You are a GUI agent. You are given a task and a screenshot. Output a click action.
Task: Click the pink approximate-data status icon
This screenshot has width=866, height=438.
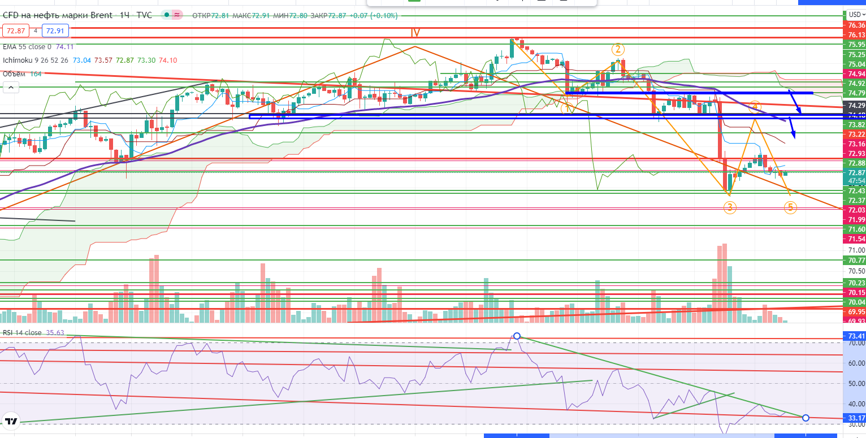tap(178, 15)
